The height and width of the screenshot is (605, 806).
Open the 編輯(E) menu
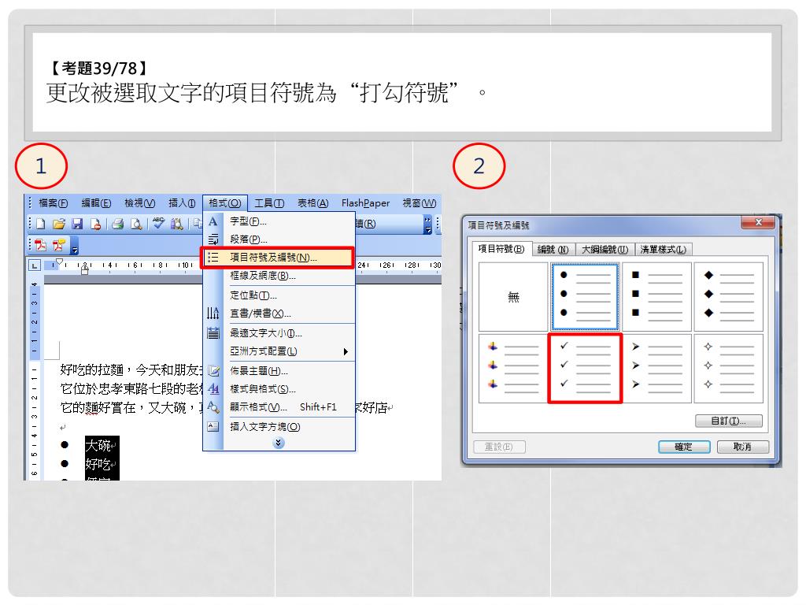pos(96,203)
